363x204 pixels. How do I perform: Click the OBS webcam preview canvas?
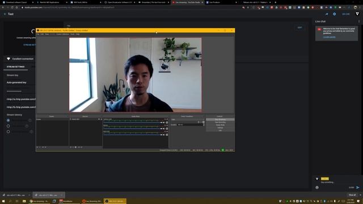pyautogui.click(x=135, y=75)
